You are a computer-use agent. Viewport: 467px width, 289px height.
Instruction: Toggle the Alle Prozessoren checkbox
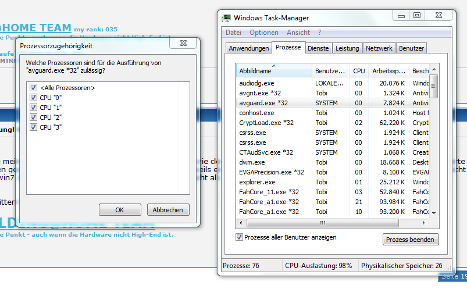(33, 88)
